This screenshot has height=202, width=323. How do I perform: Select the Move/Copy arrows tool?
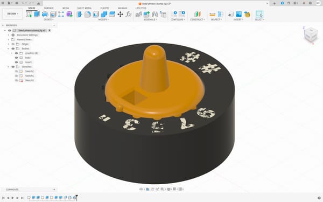click(120, 14)
